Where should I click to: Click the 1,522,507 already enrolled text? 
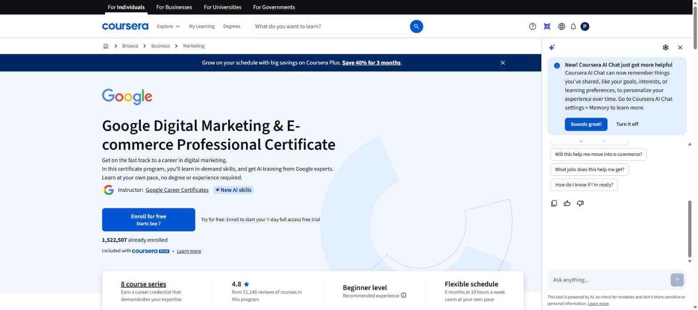[134, 240]
